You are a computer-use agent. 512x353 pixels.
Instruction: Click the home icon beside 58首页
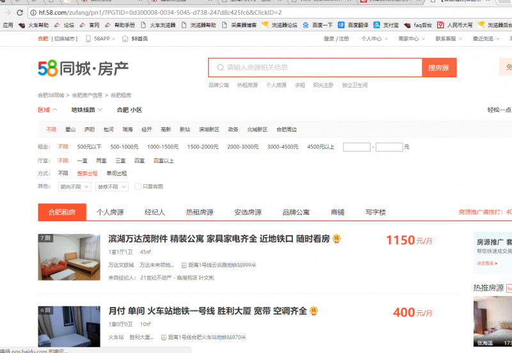125,39
